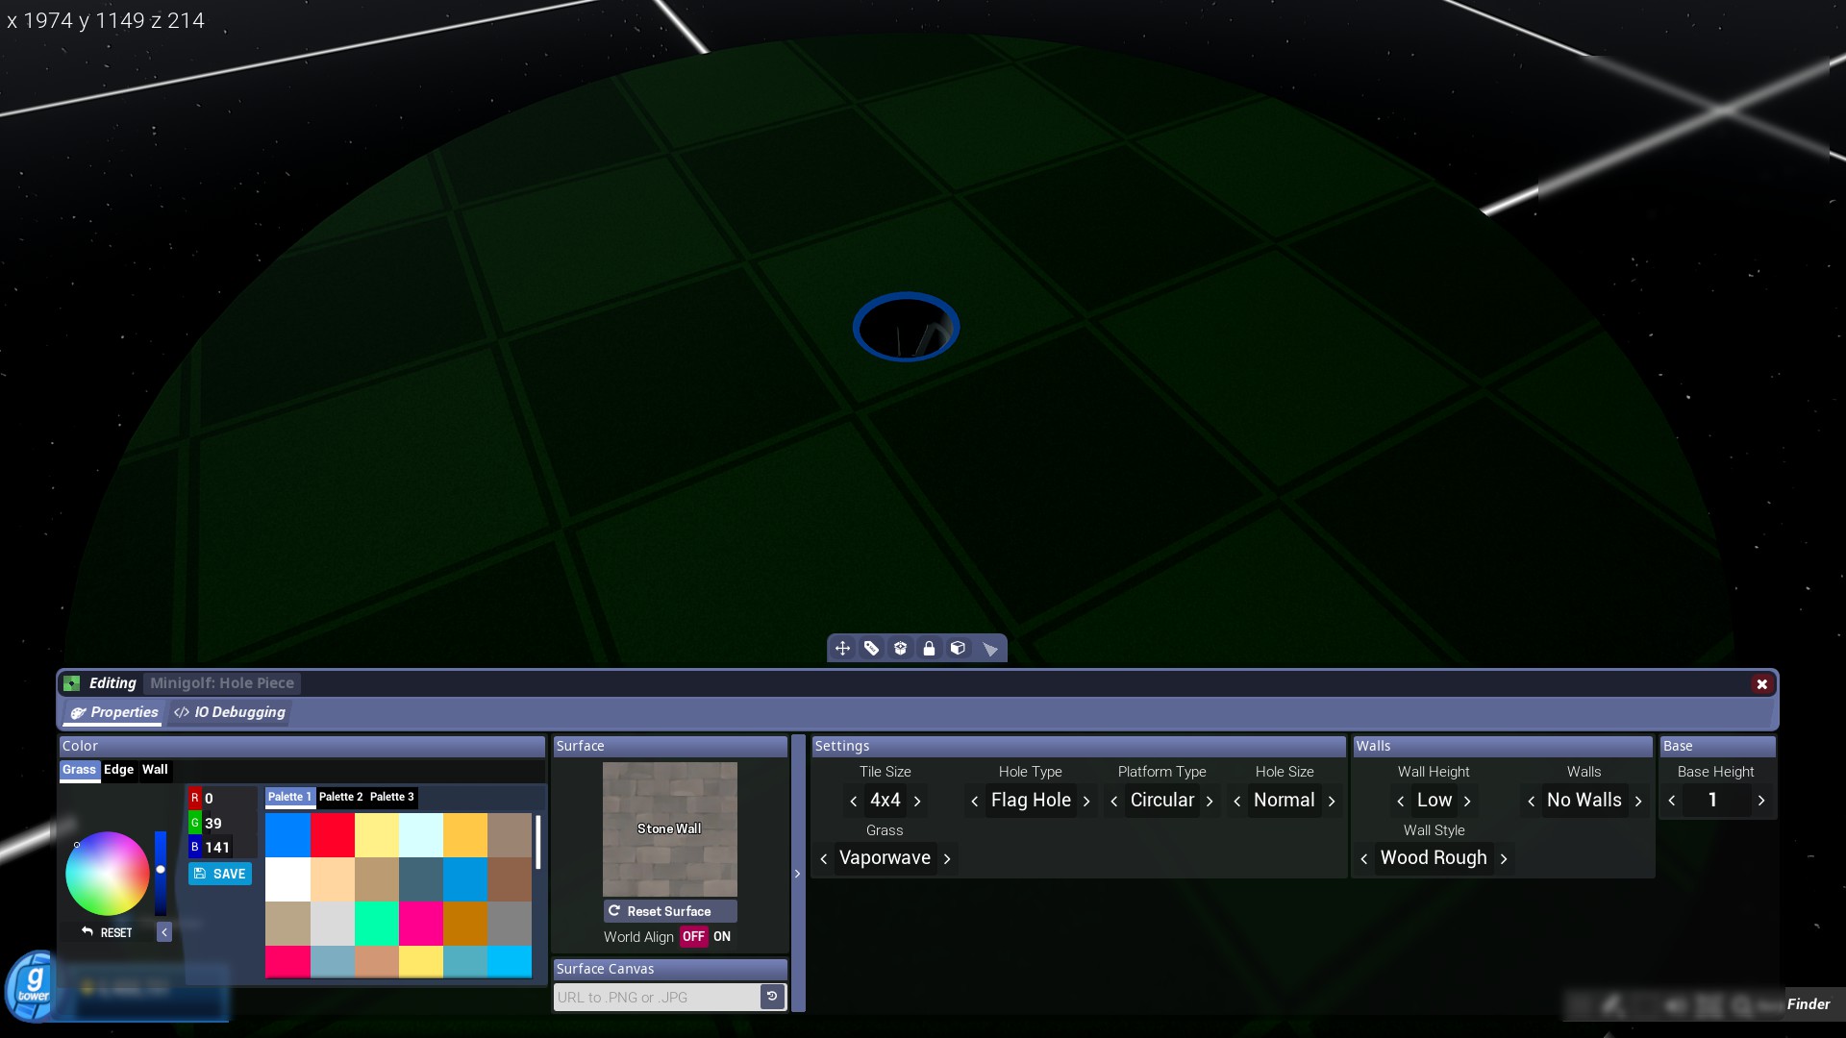Click the price tag icon in item toolbar
This screenshot has width=1846, height=1038.
(x=871, y=649)
